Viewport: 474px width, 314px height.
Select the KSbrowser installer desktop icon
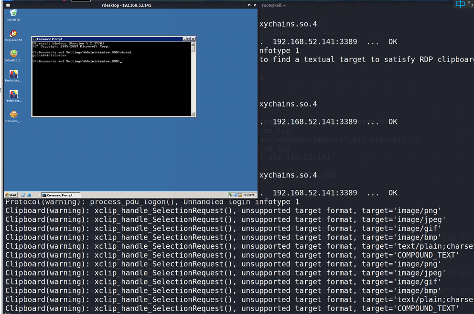[13, 116]
